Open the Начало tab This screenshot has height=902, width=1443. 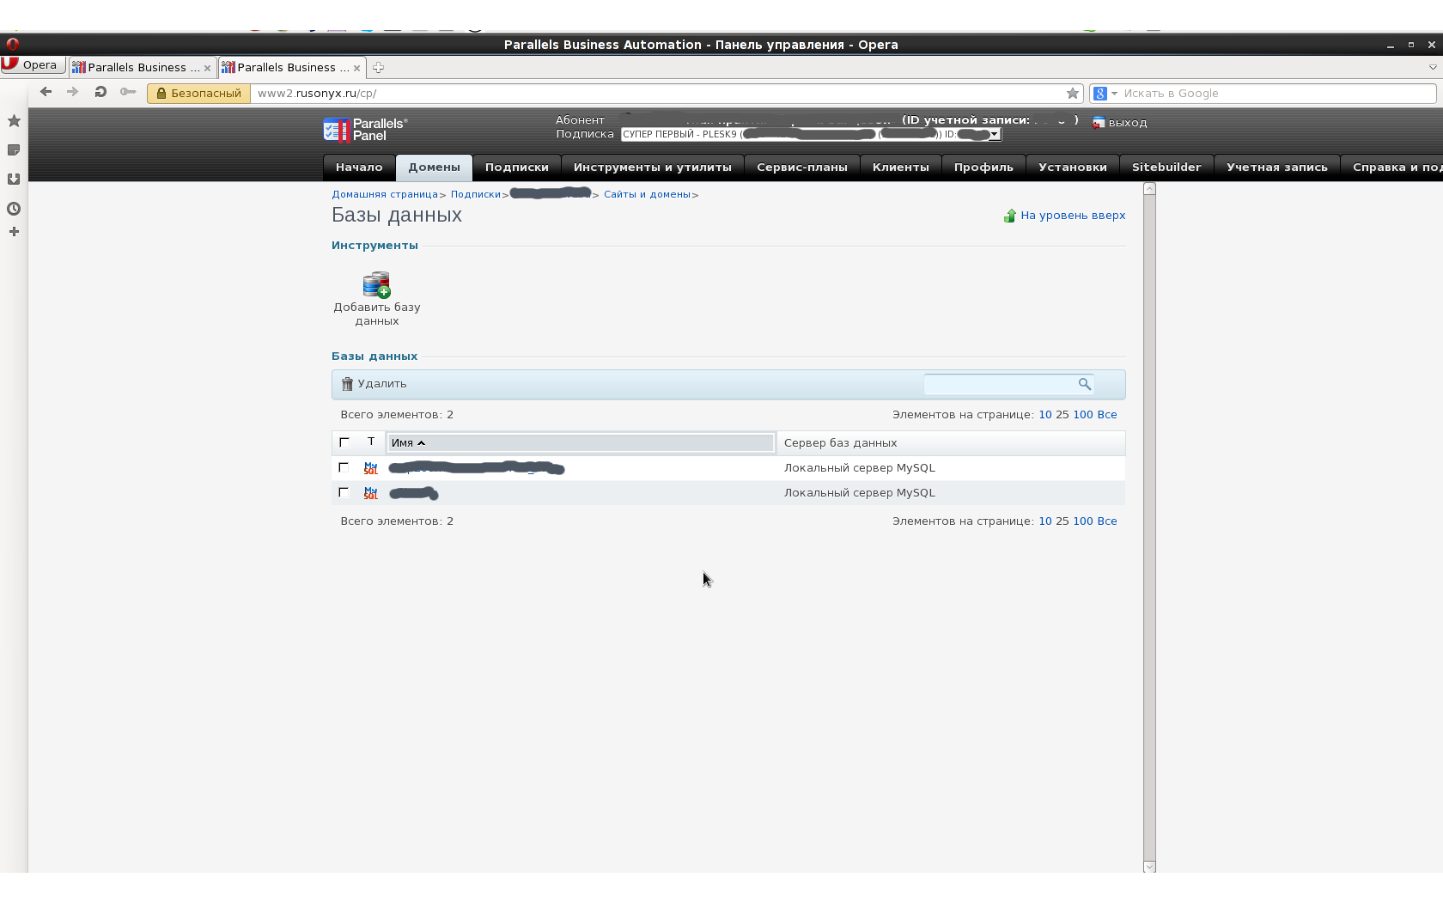359,168
